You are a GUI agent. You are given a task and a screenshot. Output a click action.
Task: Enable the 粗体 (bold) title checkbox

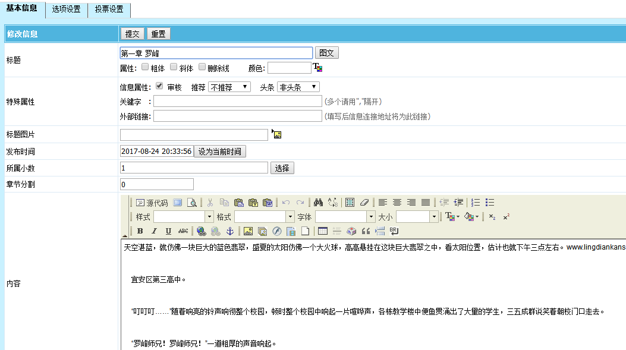(x=145, y=67)
